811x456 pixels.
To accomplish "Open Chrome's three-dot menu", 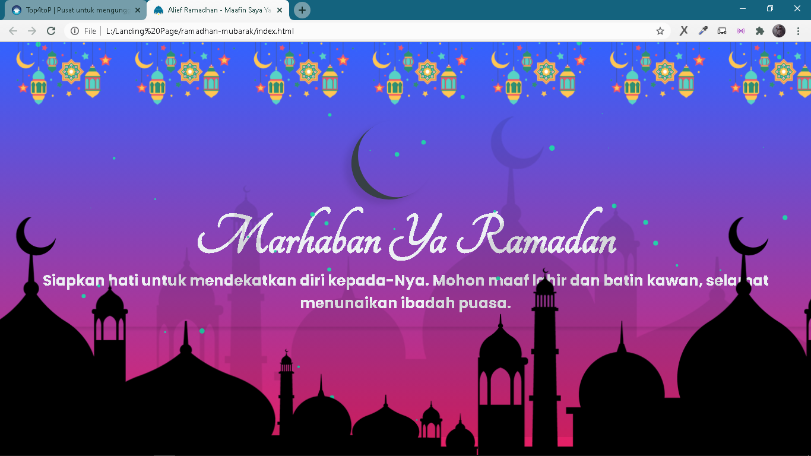I will click(798, 30).
